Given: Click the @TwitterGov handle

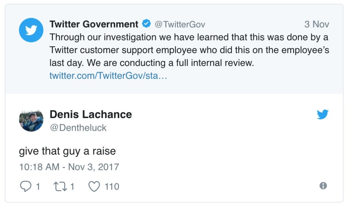Looking at the screenshot, I should (x=180, y=25).
